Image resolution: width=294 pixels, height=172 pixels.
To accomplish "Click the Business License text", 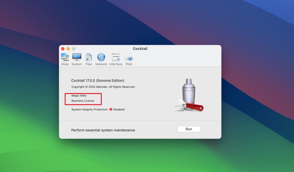I will 83,101.
